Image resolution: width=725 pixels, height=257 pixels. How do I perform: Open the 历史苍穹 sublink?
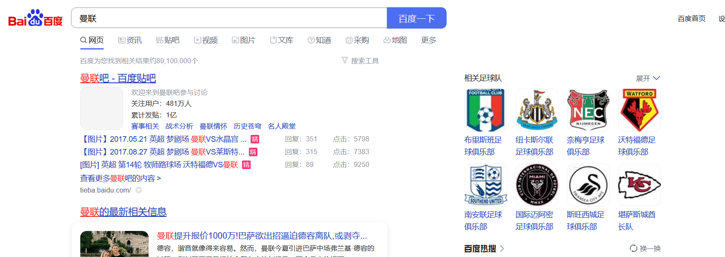248,126
